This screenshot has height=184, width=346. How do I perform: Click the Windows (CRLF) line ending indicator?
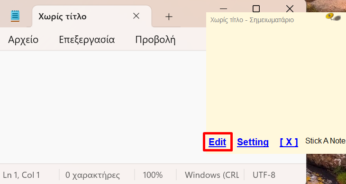[212, 175]
